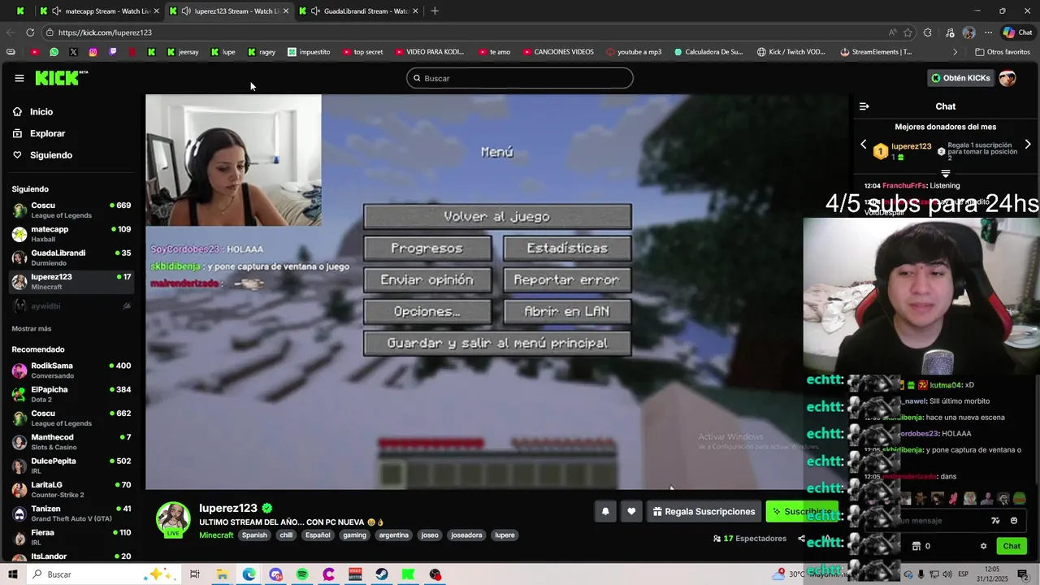The height and width of the screenshot is (585, 1040).
Task: Open the Twitch bookmark icon
Action: (x=112, y=52)
